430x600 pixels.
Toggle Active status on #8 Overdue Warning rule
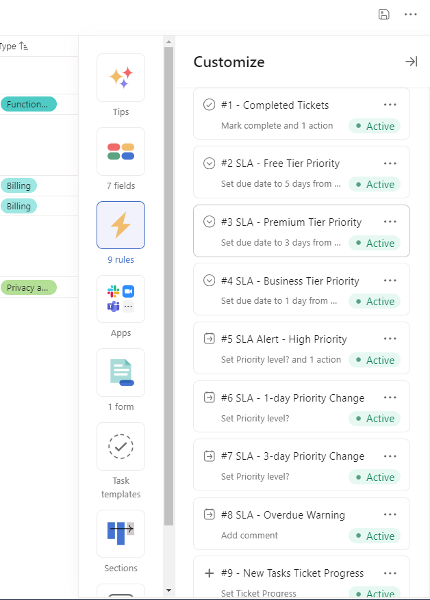(375, 536)
